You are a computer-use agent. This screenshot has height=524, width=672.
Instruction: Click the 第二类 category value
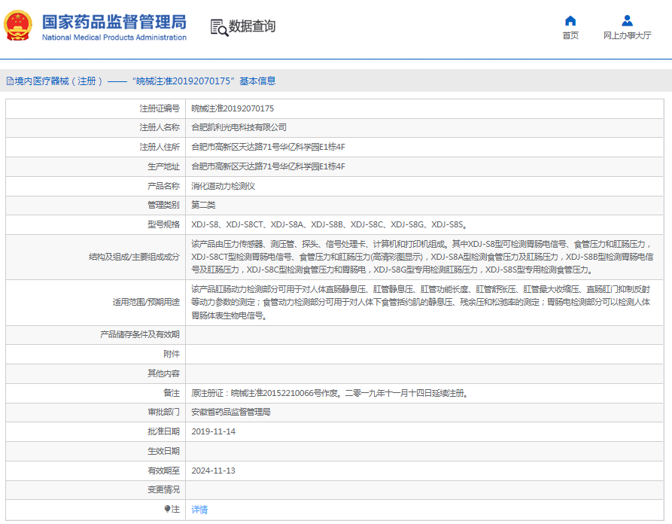[x=203, y=205]
